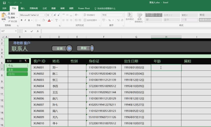Decrease decimal places
211x127 pixels.
(122, 20)
